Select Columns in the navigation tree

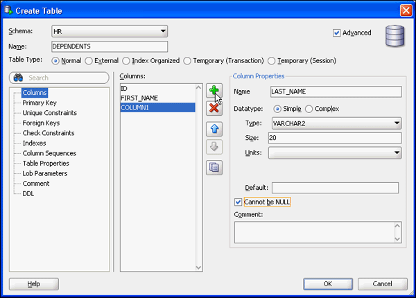point(35,93)
